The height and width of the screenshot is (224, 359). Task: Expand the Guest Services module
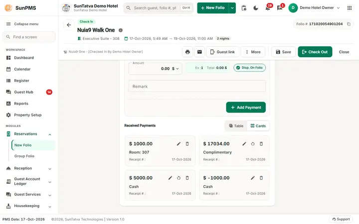(x=50, y=195)
